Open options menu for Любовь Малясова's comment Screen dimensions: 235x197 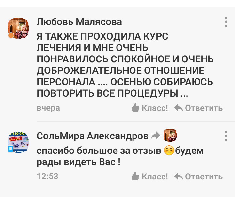click(226, 22)
